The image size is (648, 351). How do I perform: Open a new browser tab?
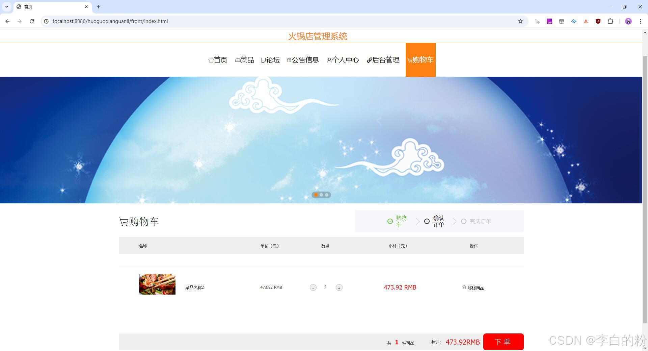pos(99,7)
